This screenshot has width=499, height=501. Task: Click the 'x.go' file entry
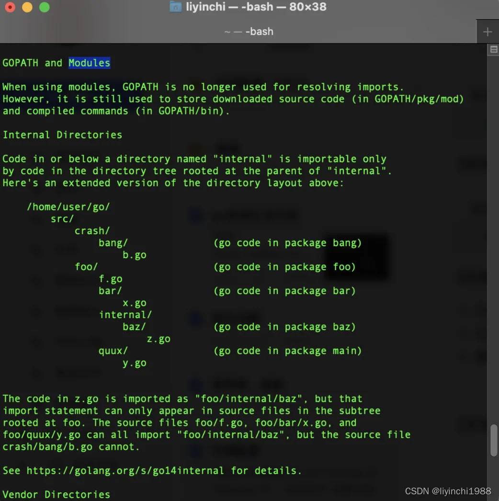coord(135,303)
